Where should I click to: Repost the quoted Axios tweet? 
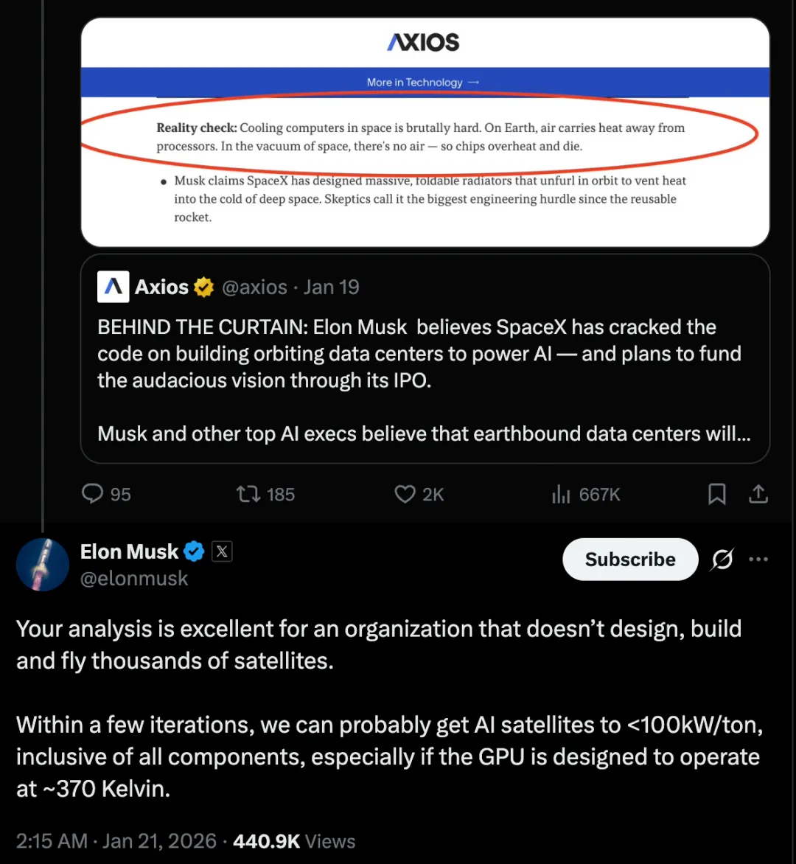tap(248, 493)
